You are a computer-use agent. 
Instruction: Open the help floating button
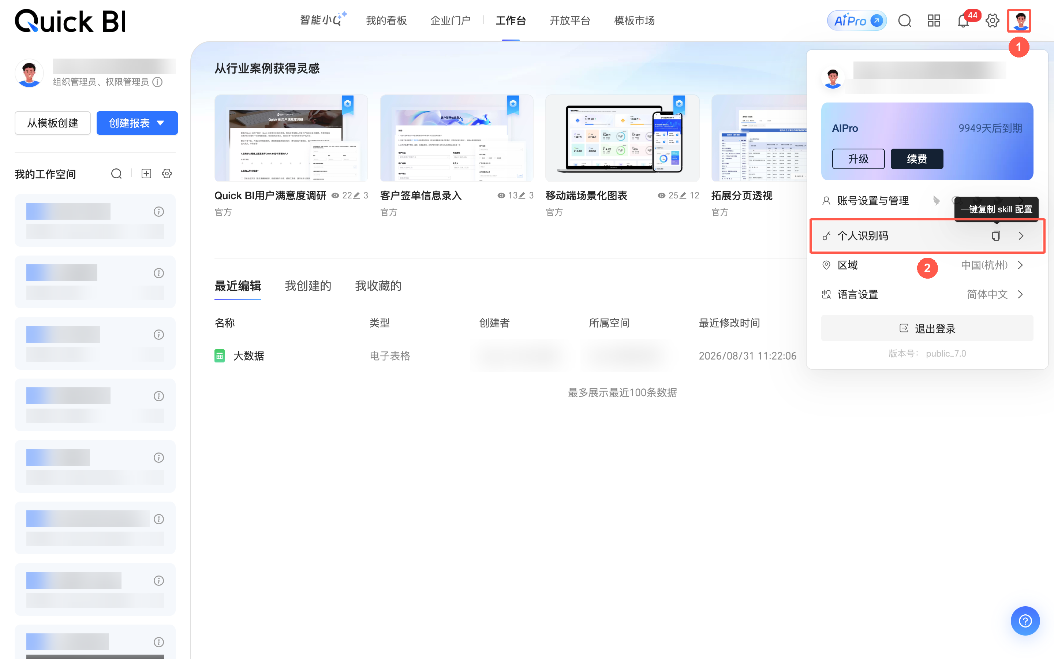point(1025,621)
